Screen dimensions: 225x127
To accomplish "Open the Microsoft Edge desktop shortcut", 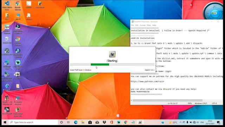I will tap(7, 64).
